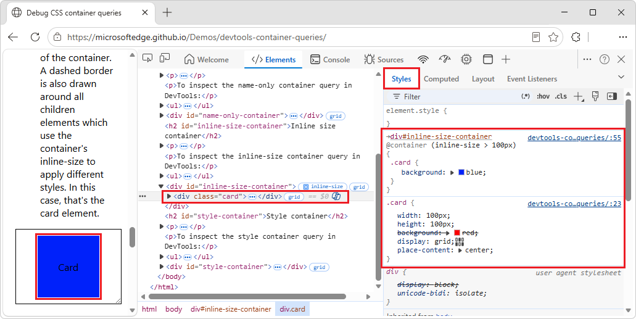Open browser settings and more menu
Screen dimensions: 636x319
pos(623,38)
